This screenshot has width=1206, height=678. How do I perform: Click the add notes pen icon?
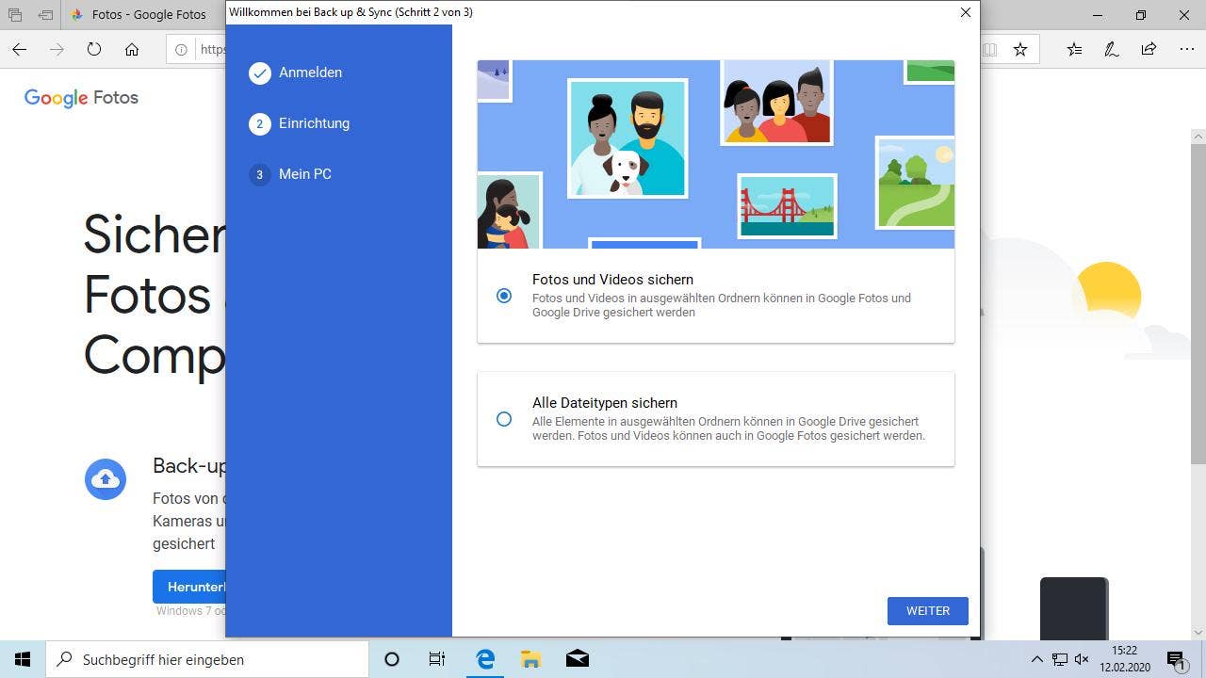click(1112, 50)
